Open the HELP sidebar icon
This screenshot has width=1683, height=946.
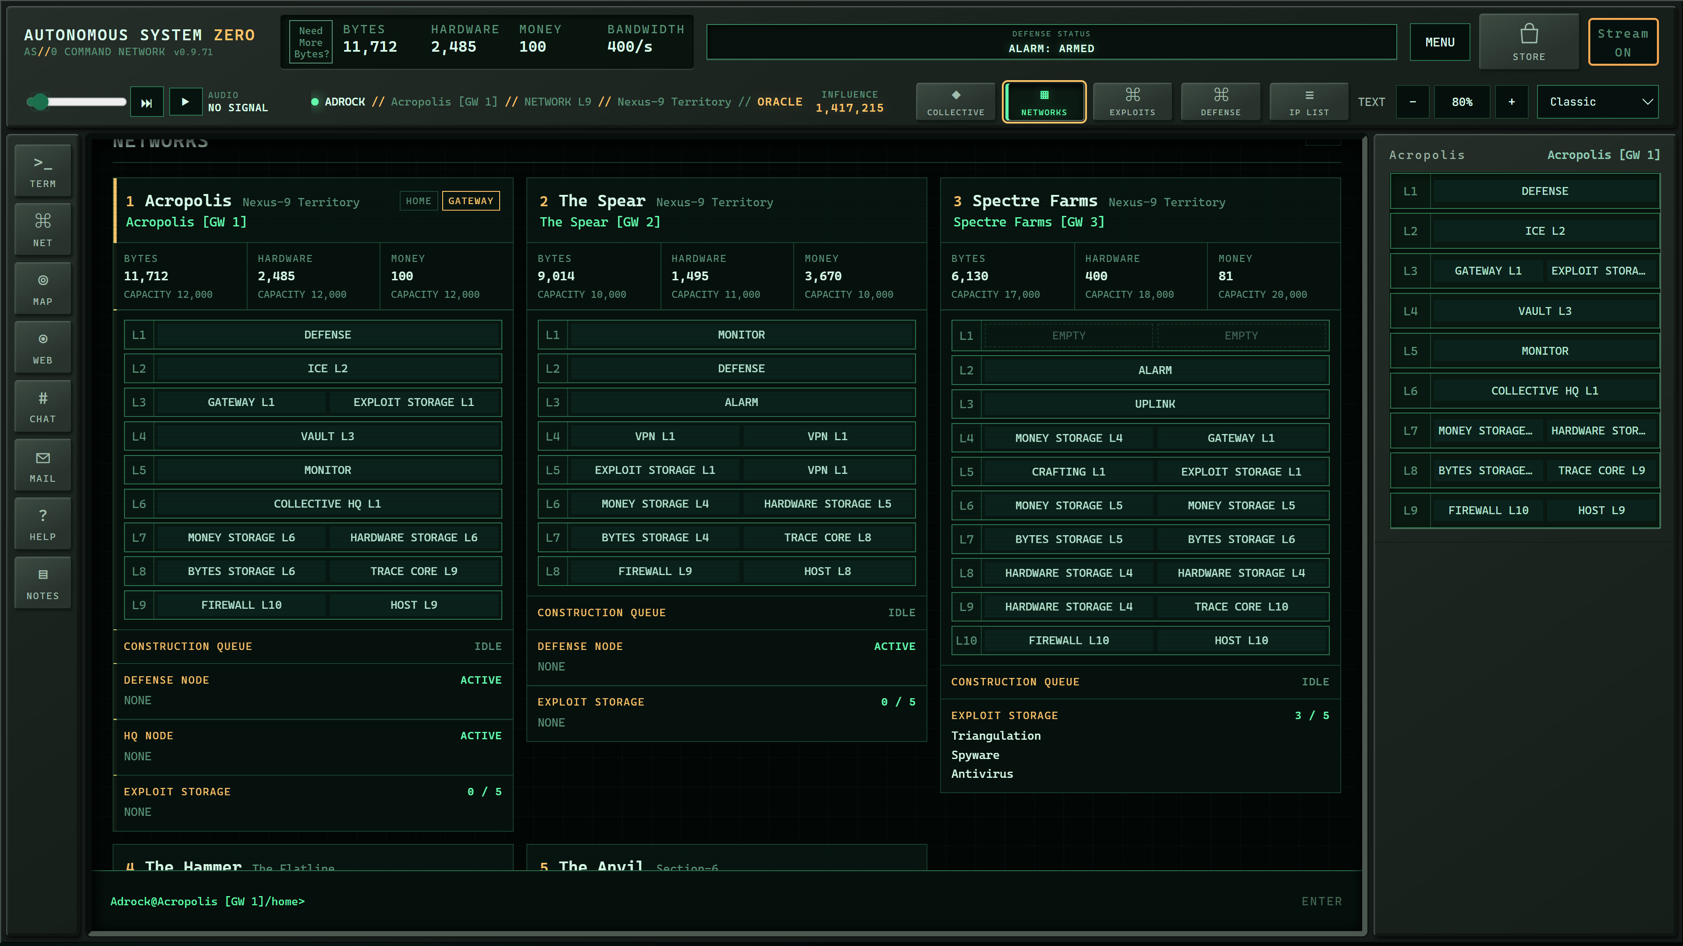[x=43, y=524]
